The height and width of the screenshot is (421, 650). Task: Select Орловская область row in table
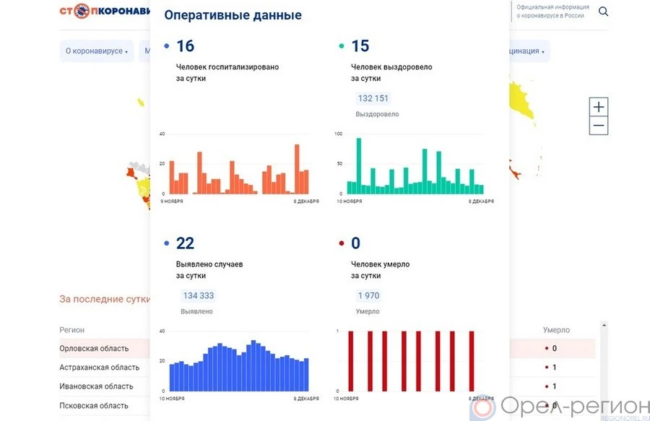[95, 348]
